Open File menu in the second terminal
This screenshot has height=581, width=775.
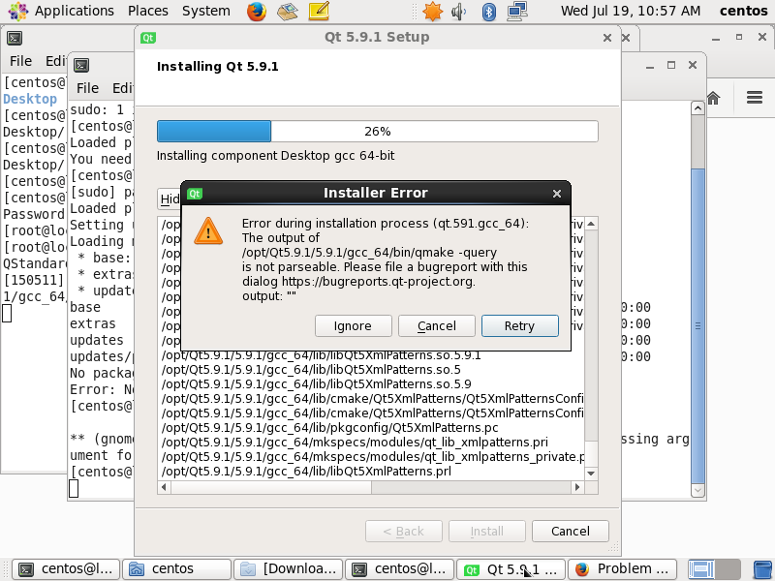point(87,88)
